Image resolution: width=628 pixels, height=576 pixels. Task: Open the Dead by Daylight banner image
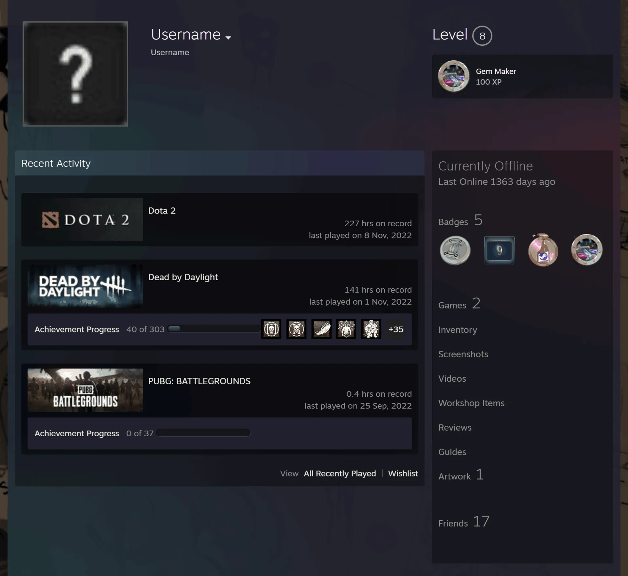click(x=85, y=286)
